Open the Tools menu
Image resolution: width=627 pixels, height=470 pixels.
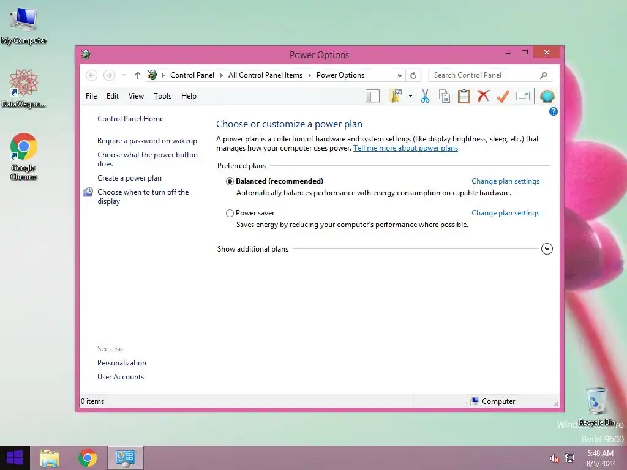coord(162,96)
